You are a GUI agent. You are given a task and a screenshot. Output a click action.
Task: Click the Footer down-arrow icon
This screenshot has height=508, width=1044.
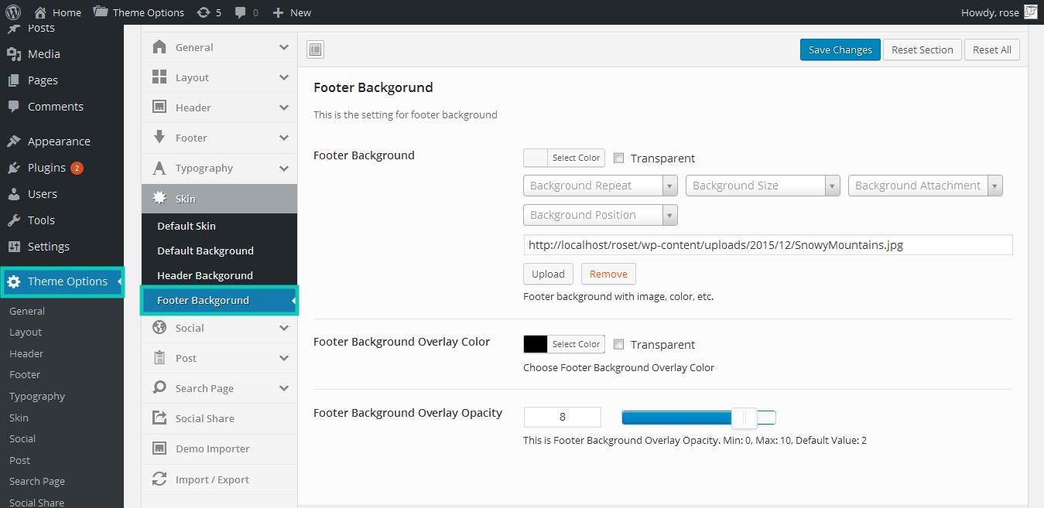coord(159,138)
